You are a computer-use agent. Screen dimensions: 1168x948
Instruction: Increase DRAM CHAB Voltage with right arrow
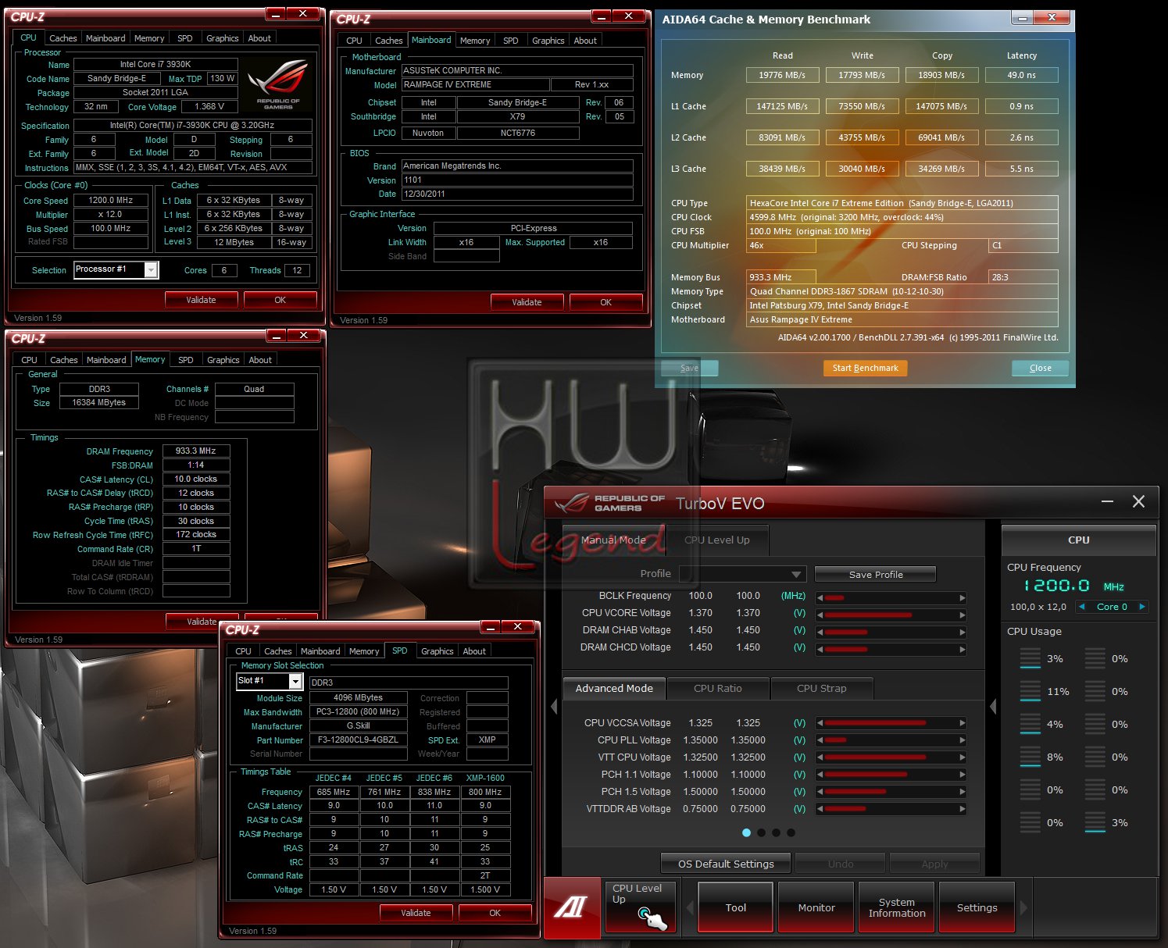tap(963, 632)
